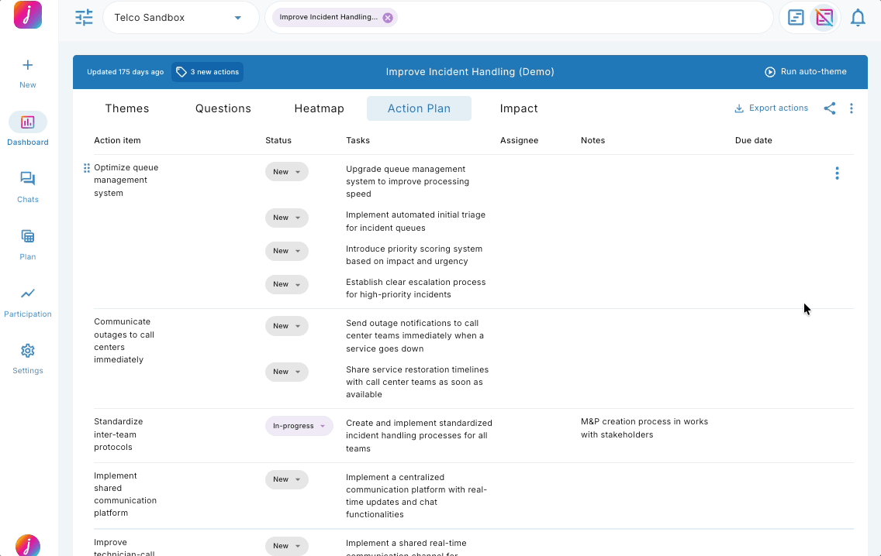This screenshot has width=881, height=556.
Task: Remove the Improve Incident Handling filter chip
Action: (388, 16)
